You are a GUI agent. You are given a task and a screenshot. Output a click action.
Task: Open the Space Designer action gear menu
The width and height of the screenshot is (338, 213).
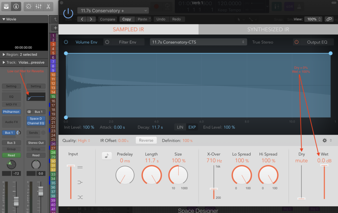325,140
